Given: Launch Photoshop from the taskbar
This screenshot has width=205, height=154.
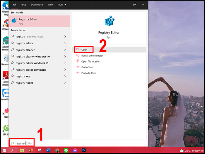Looking at the screenshot, I should (84, 150).
